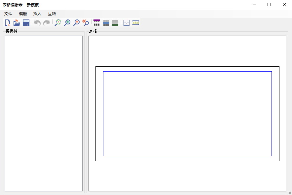Zoom in with the plus magnifier
The image size is (292, 195).
(x=67, y=23)
